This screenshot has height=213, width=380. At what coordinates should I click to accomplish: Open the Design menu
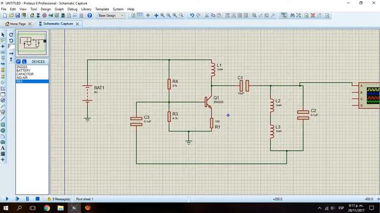[46, 9]
